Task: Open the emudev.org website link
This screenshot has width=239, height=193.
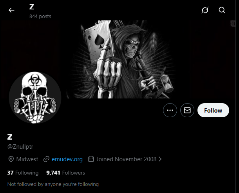Action: (67, 159)
